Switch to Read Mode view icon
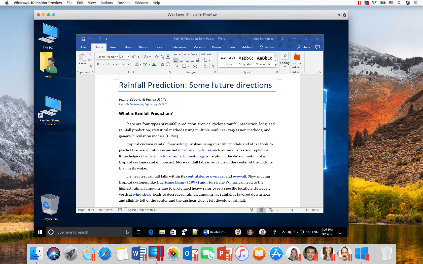The height and width of the screenshot is (264, 423). (x=252, y=210)
